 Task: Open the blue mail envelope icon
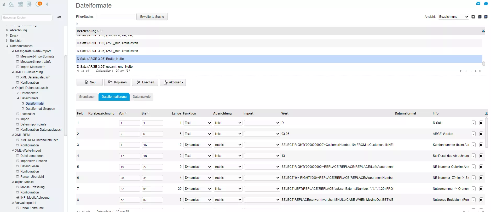(x=478, y=3)
